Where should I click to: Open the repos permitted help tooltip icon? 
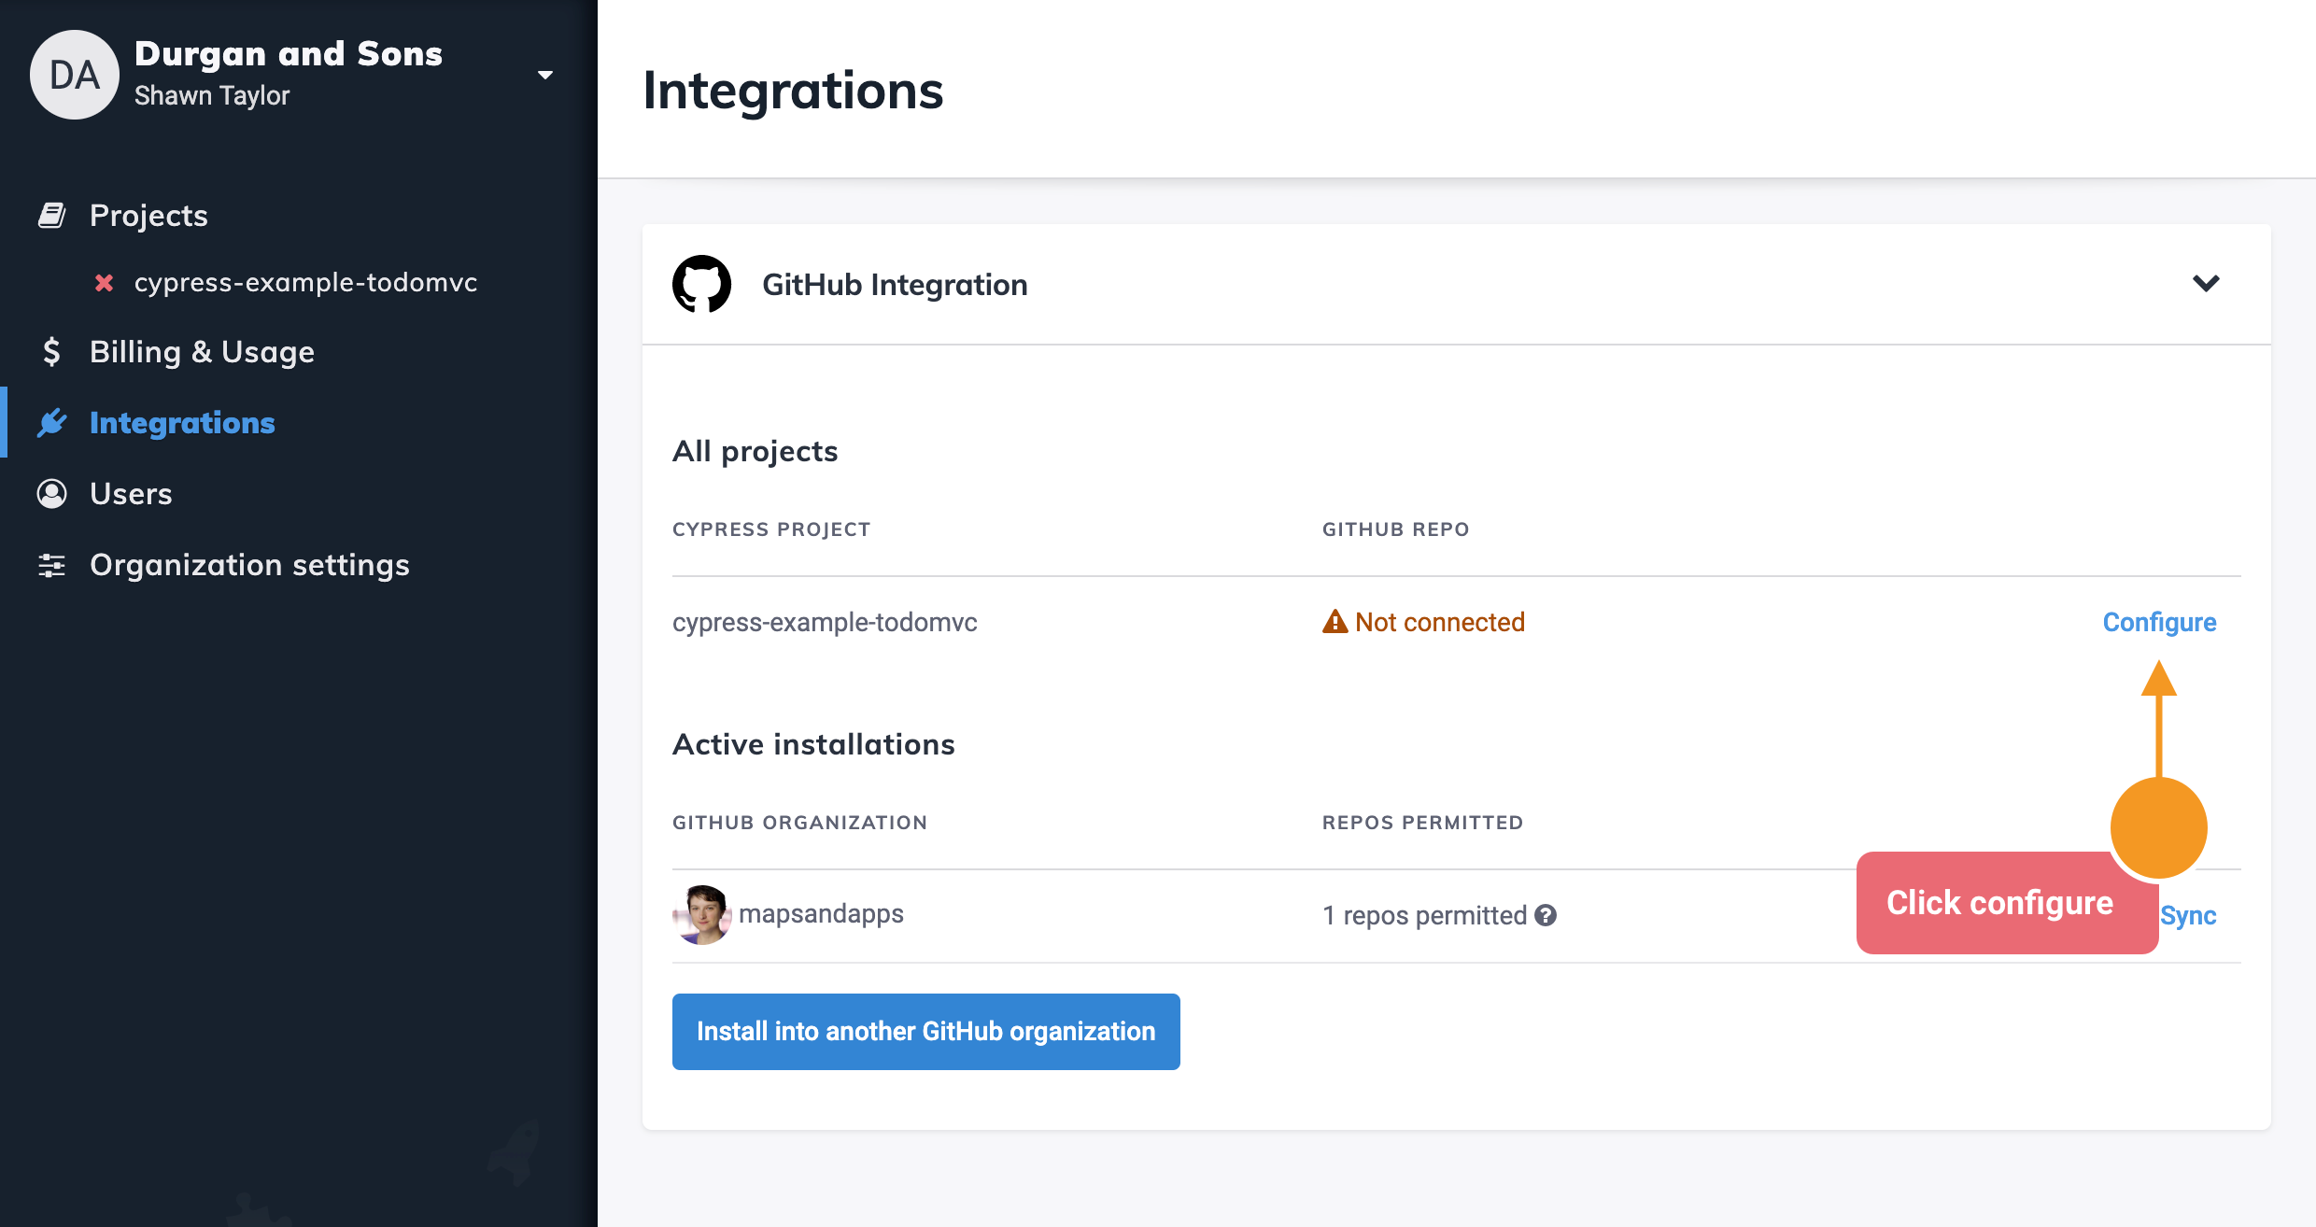coord(1546,916)
